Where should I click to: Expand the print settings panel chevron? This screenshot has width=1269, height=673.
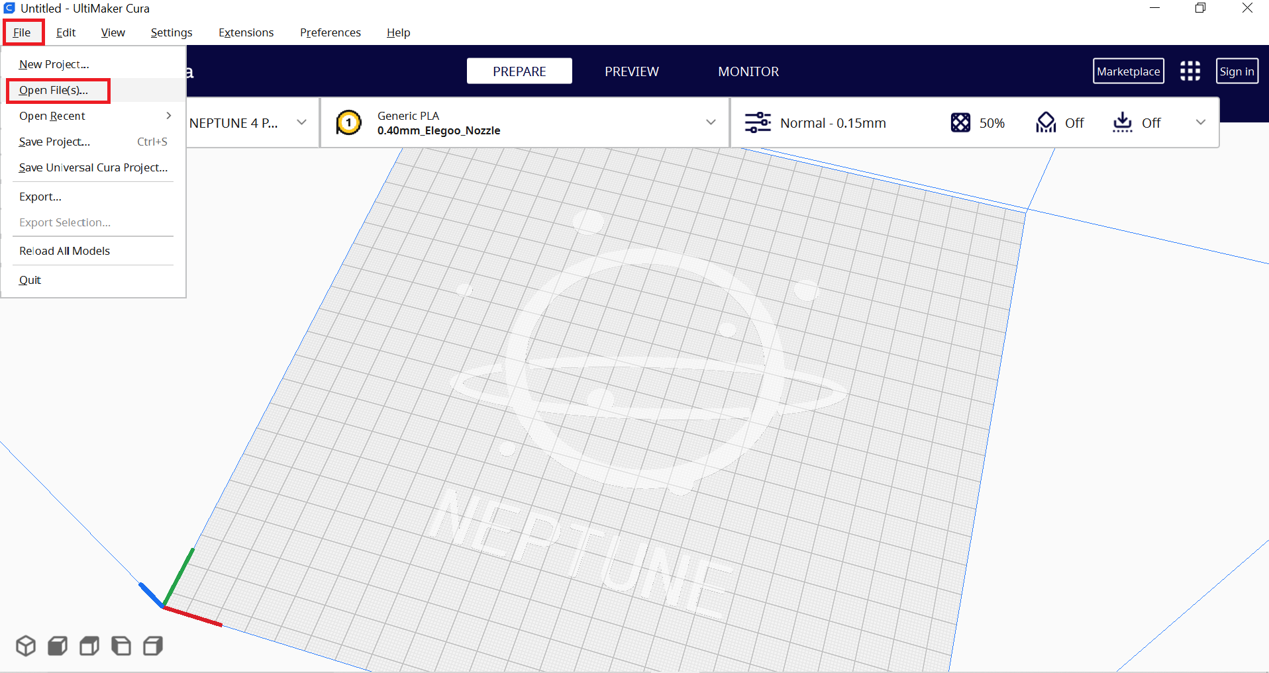(1201, 122)
